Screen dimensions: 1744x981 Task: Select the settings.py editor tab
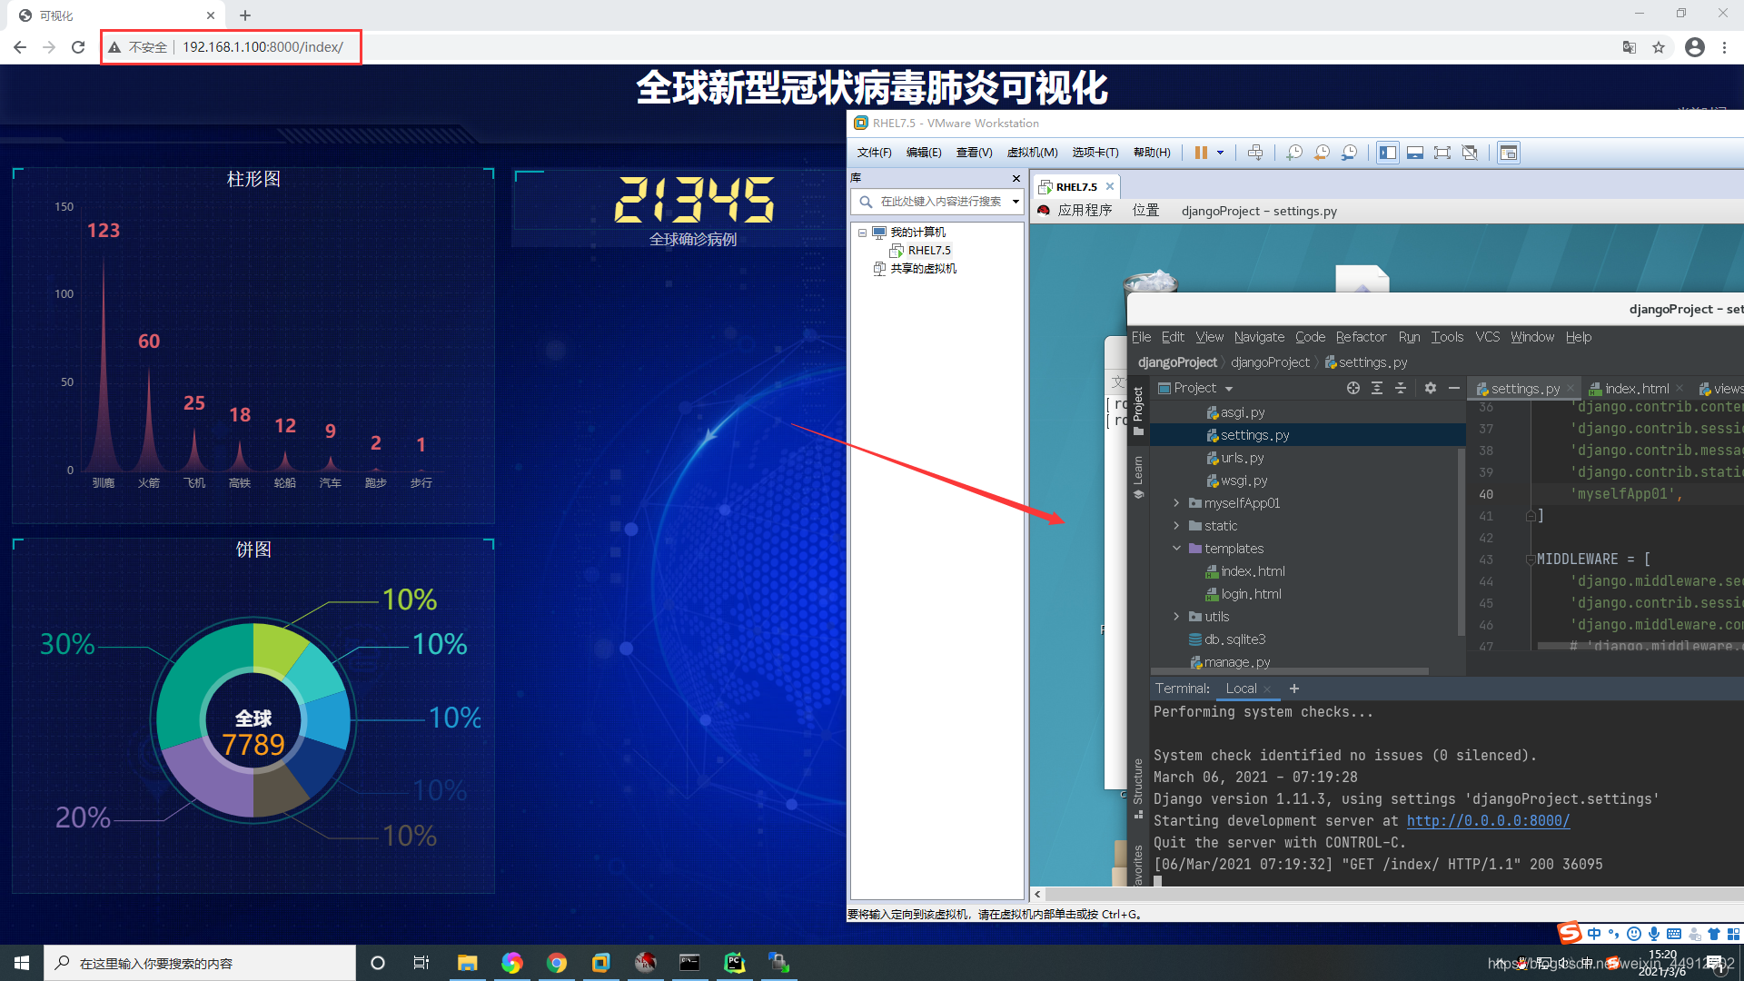coord(1519,387)
